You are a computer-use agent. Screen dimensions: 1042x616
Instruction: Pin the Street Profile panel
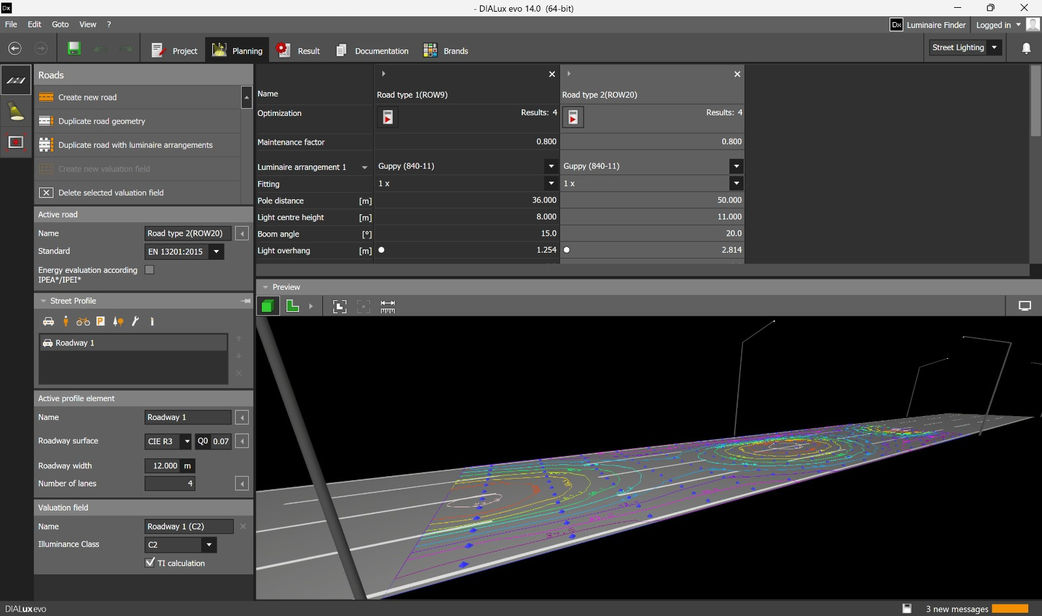click(x=246, y=301)
